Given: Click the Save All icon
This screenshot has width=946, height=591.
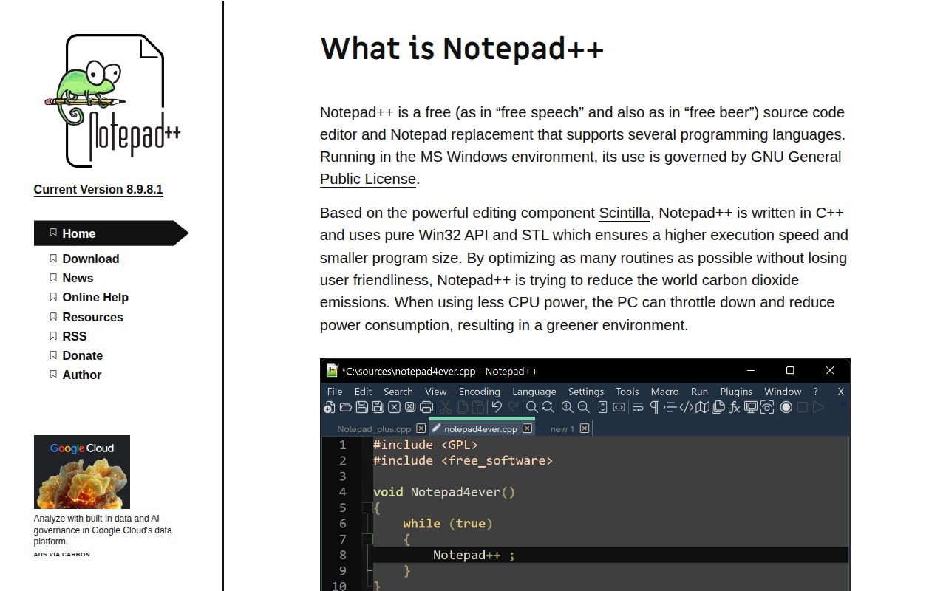Looking at the screenshot, I should [x=378, y=407].
